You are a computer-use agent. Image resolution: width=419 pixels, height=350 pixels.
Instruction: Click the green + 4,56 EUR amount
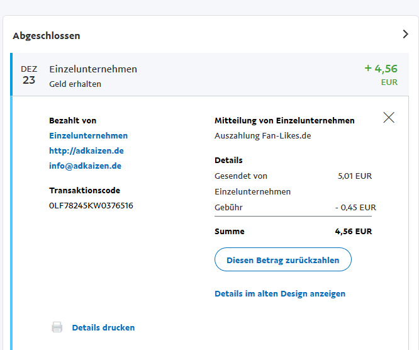[381, 69]
